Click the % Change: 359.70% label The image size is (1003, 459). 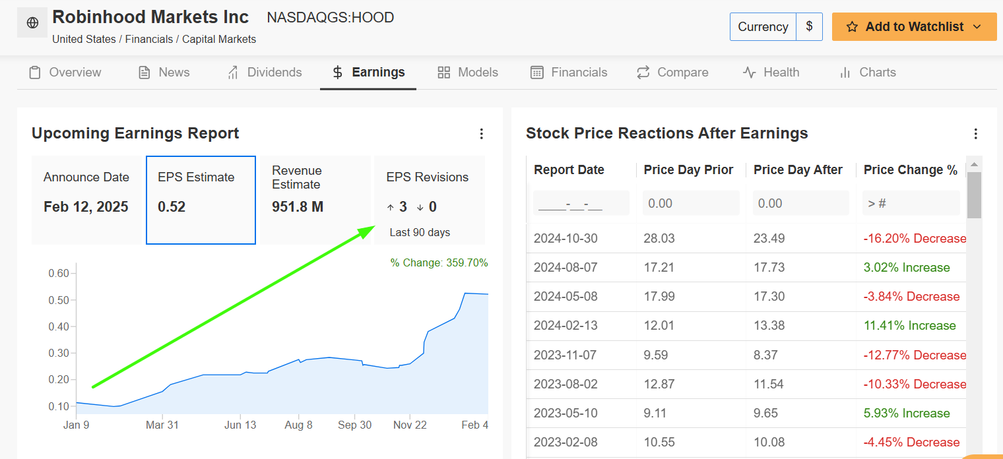(439, 262)
